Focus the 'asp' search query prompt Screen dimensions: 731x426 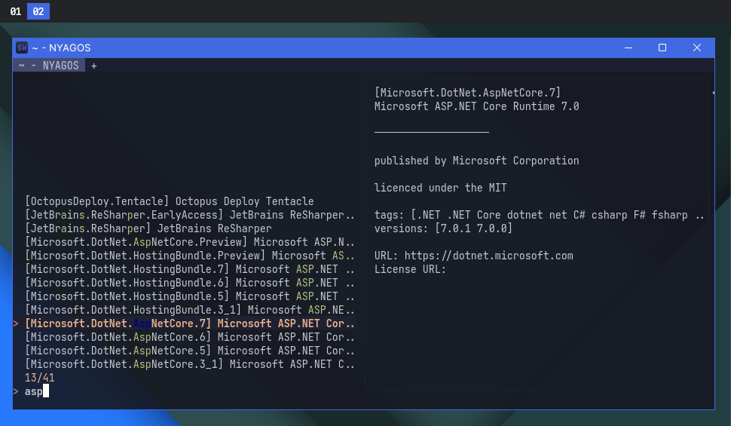pos(34,391)
